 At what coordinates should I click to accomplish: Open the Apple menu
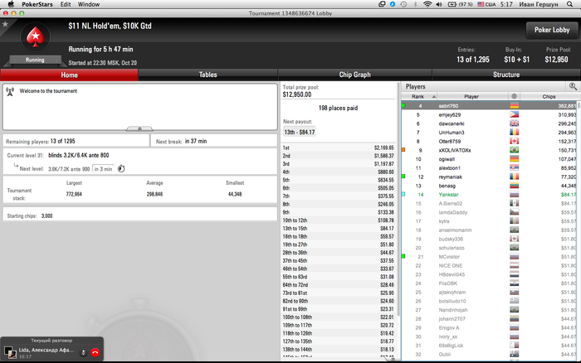click(x=11, y=4)
